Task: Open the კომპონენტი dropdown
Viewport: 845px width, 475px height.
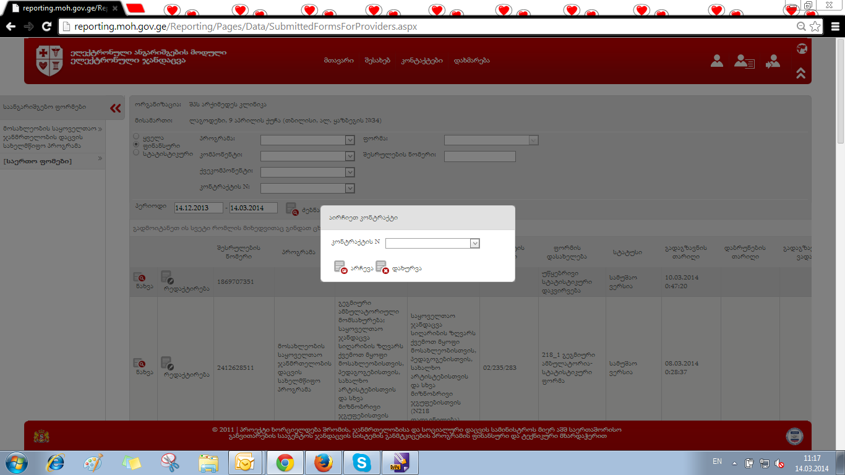Action: (x=307, y=156)
